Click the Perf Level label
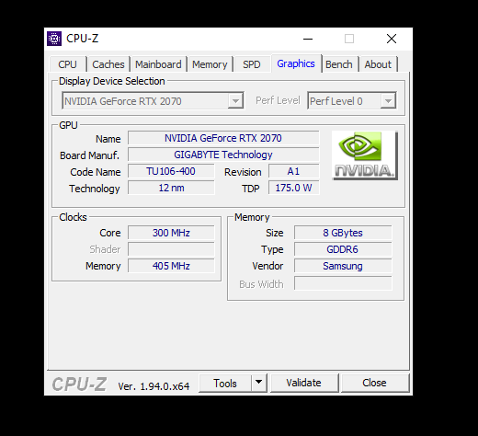 pos(278,100)
